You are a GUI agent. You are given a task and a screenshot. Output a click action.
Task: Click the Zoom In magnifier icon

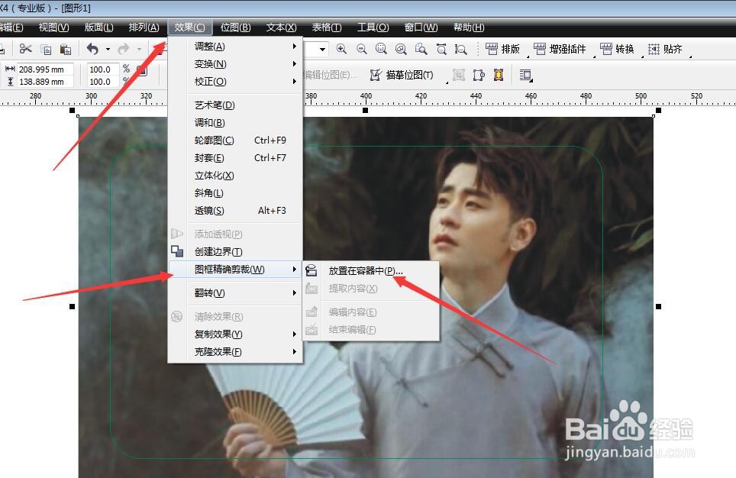tap(342, 49)
